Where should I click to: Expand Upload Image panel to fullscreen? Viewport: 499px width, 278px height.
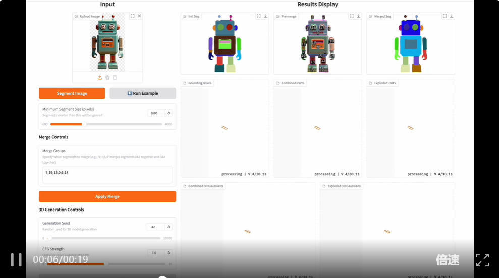point(132,16)
